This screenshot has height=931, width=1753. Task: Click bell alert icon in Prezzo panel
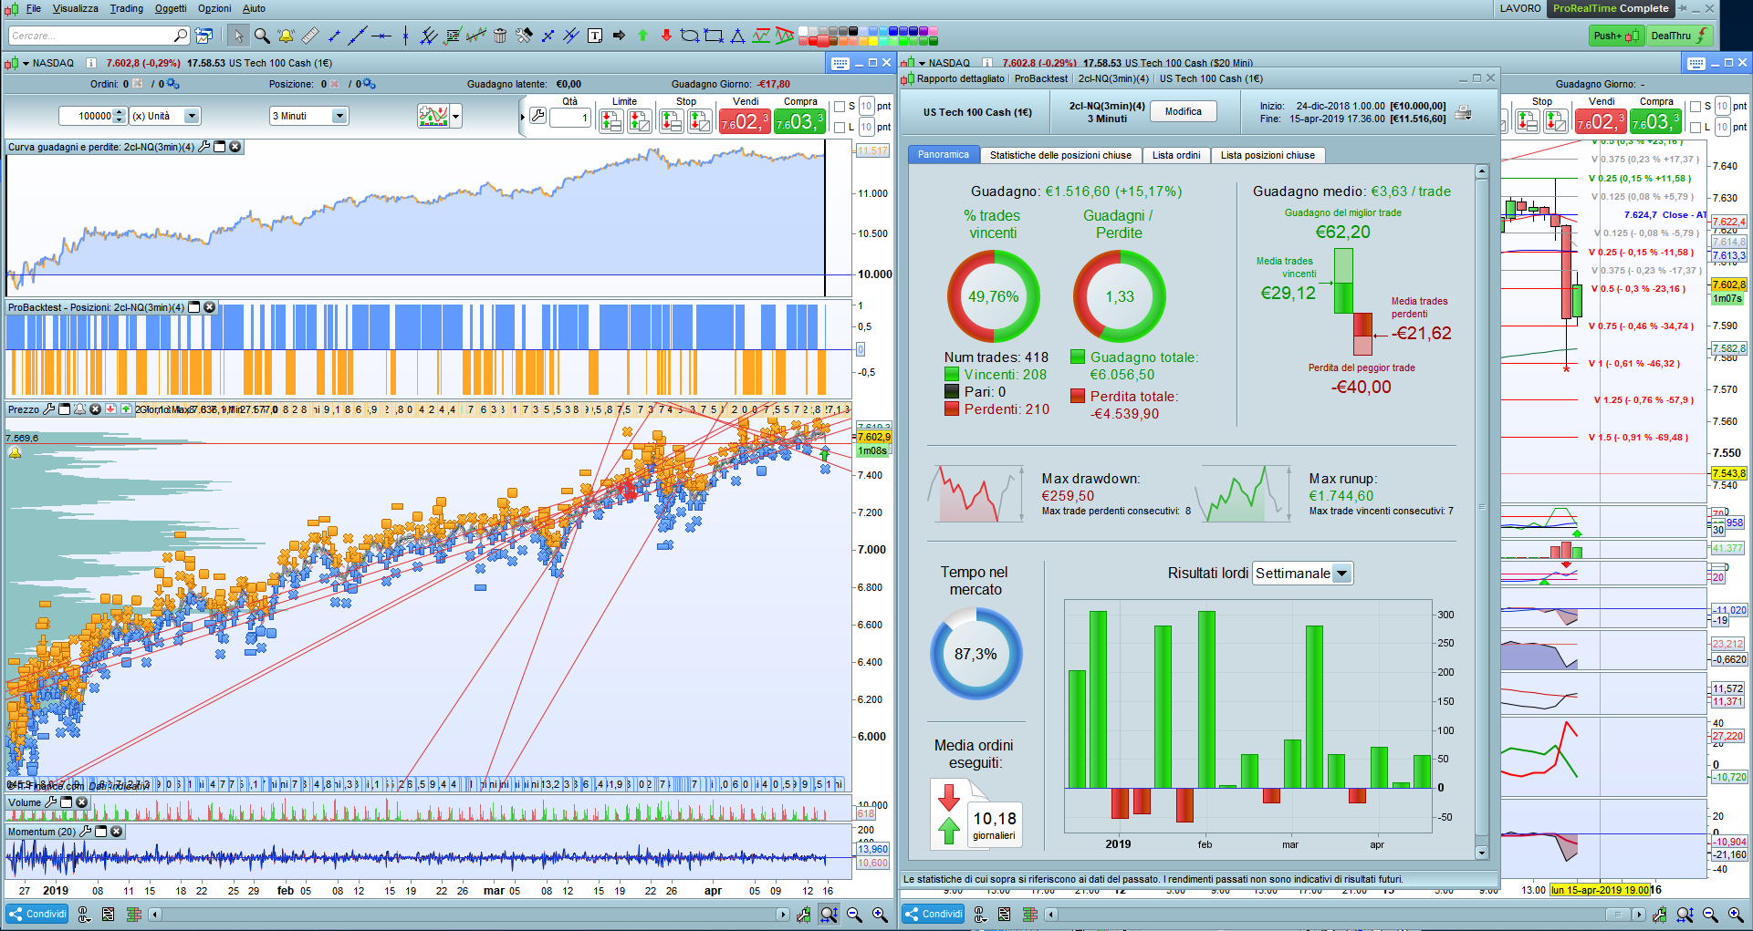(x=79, y=409)
